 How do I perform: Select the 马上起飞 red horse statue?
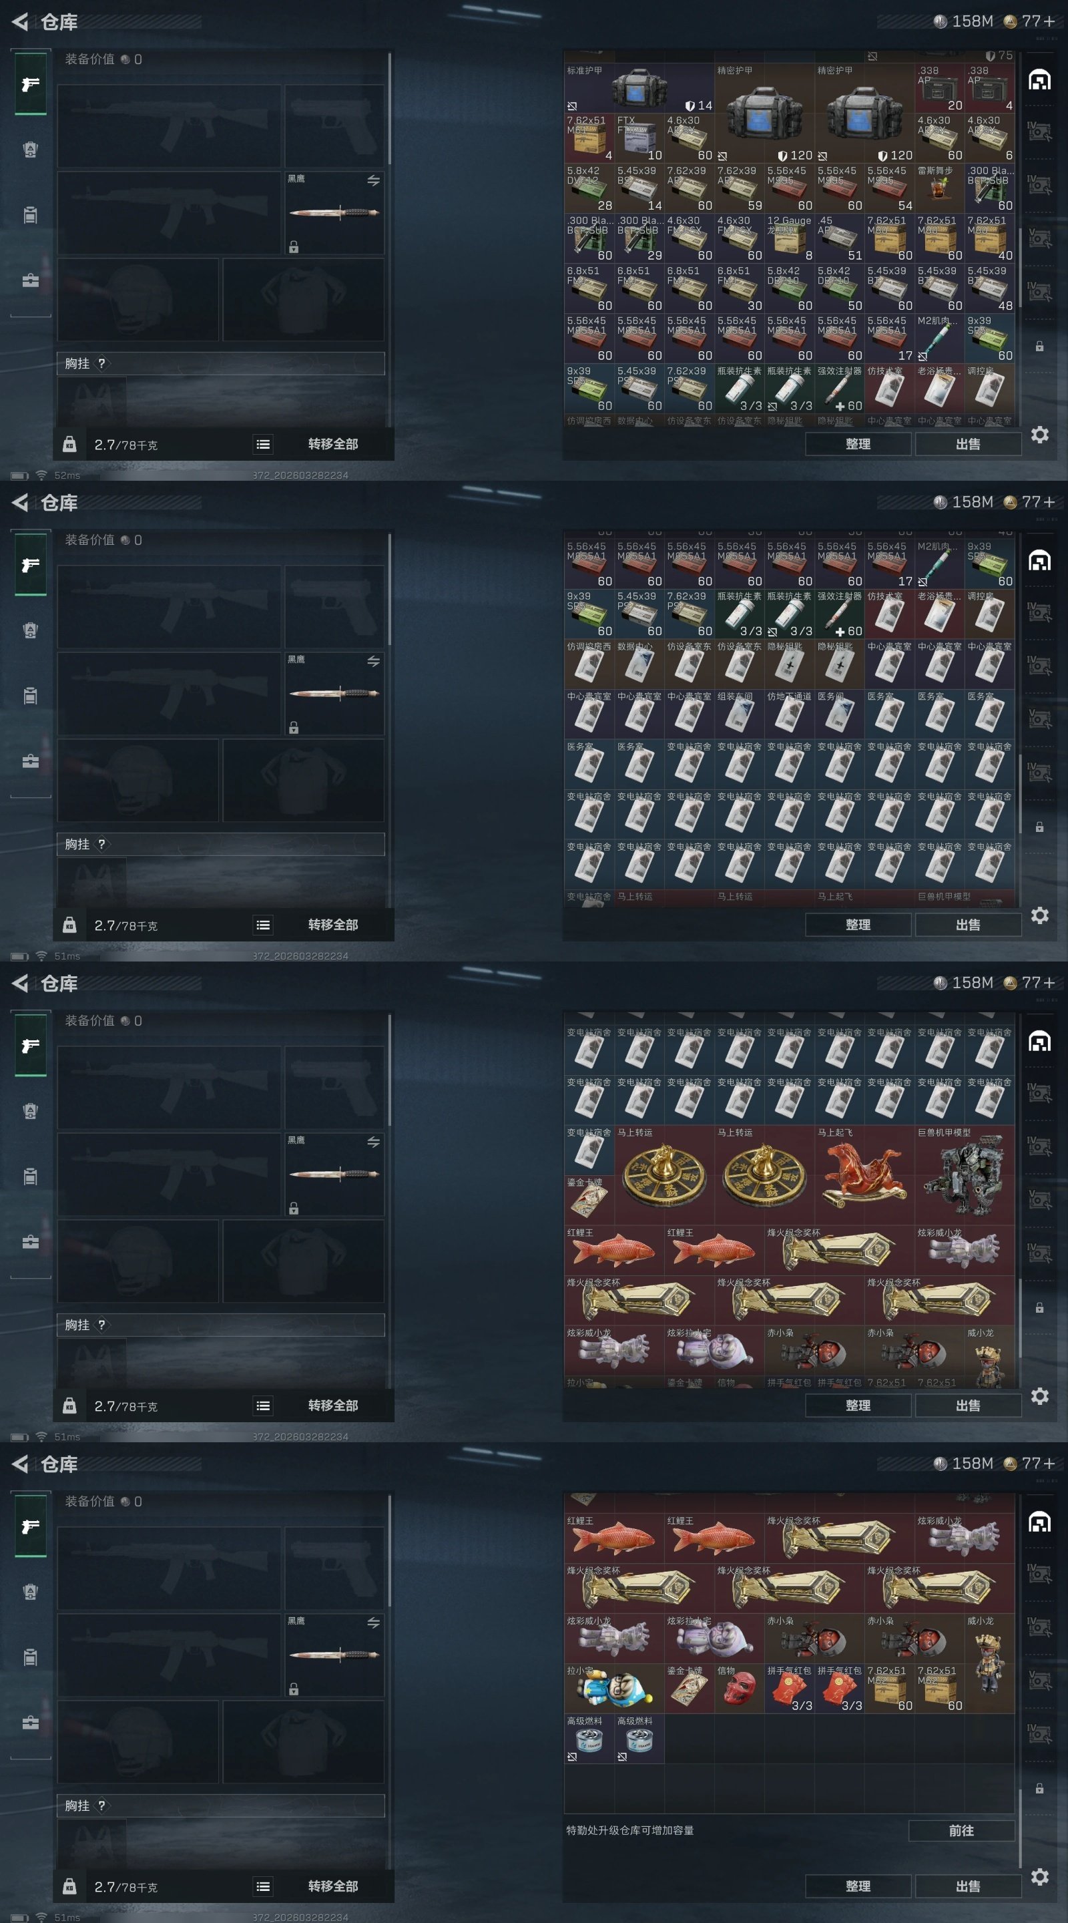tap(864, 1175)
